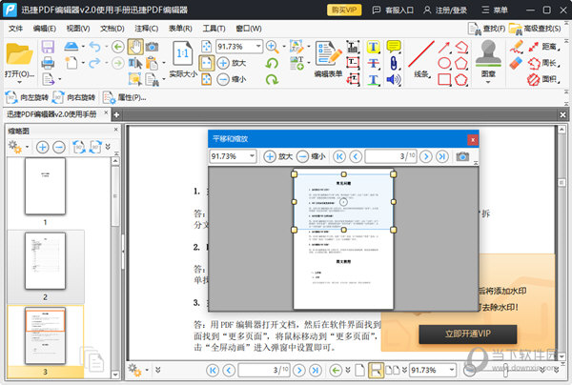Click the 放大 zoom in button in main toolbar
Screen dimensions: 572x385
coord(232,63)
